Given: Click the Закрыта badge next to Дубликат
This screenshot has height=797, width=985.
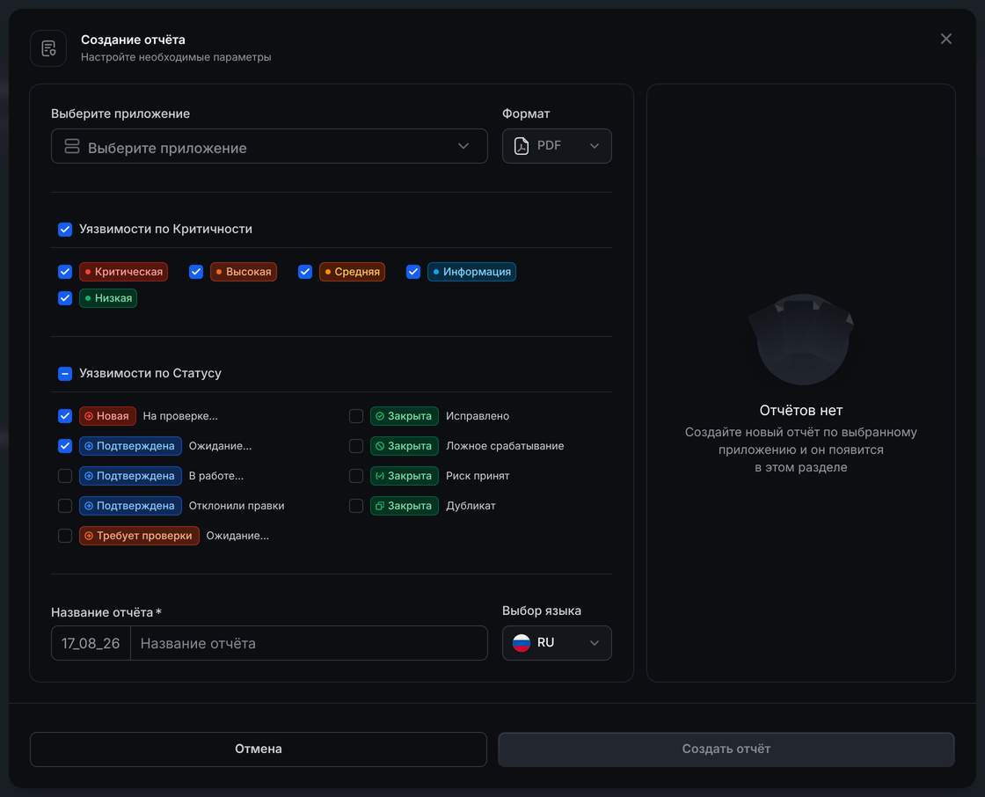Looking at the screenshot, I should click(405, 506).
